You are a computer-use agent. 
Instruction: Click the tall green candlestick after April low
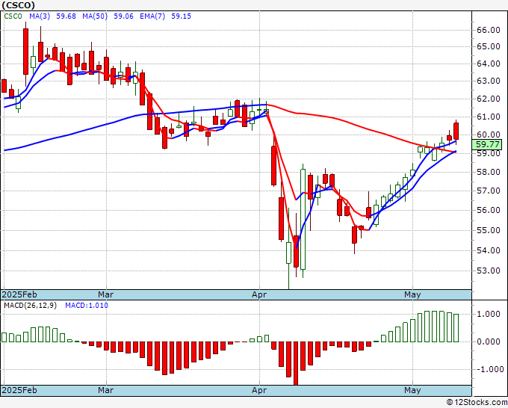pyautogui.click(x=303, y=219)
